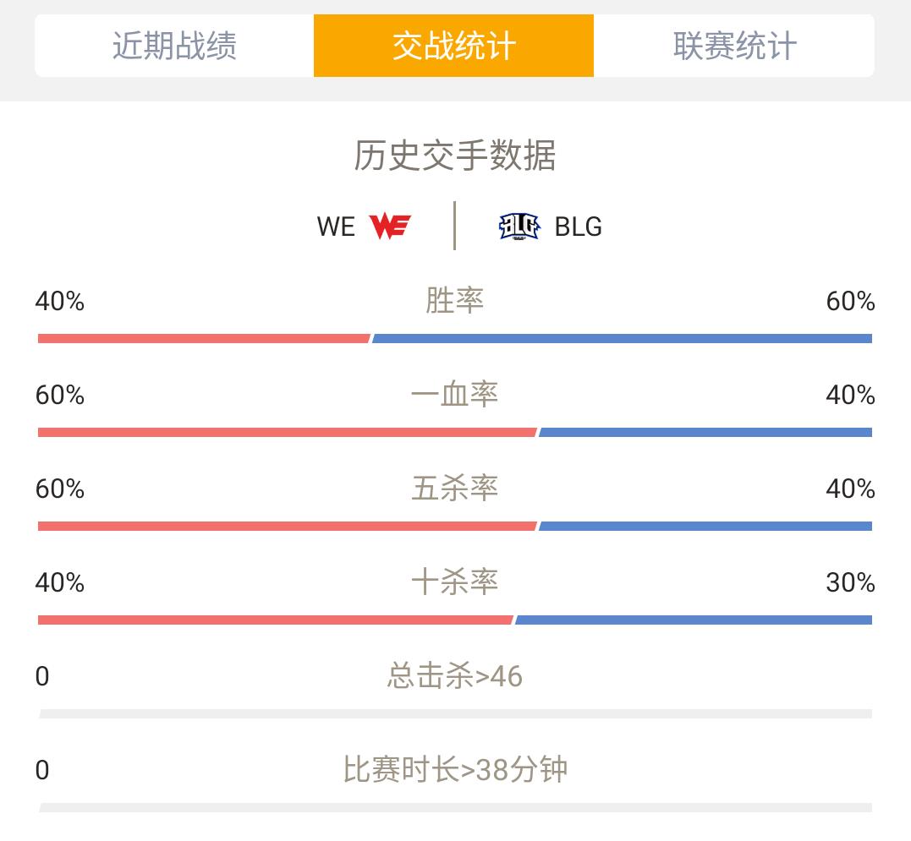This screenshot has height=841, width=911.
Task: Select the 五杀率 stat label
Action: point(454,488)
